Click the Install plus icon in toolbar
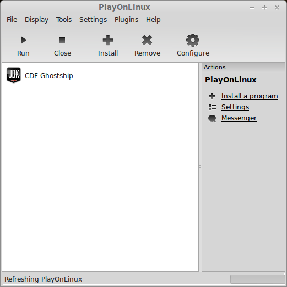Screen dimensions: 287x287 (x=108, y=40)
